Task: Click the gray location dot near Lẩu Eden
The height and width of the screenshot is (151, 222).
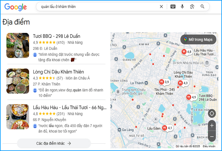Action: [156, 119]
